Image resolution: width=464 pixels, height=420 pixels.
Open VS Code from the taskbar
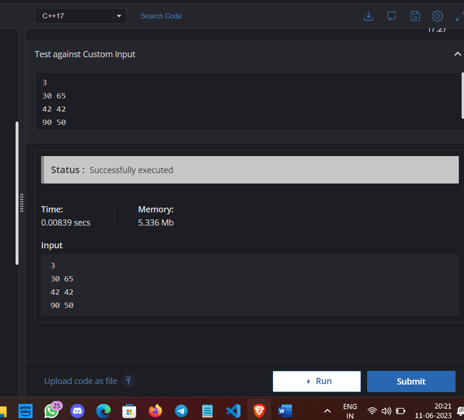(233, 411)
